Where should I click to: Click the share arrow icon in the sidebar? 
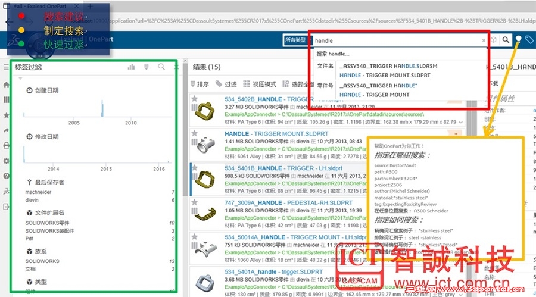pyautogui.click(x=6, y=130)
